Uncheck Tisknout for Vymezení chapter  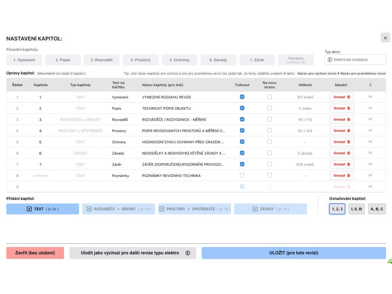click(x=242, y=97)
